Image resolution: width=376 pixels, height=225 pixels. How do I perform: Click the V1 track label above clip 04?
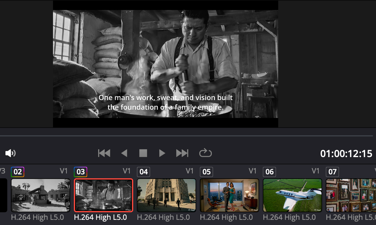point(190,171)
